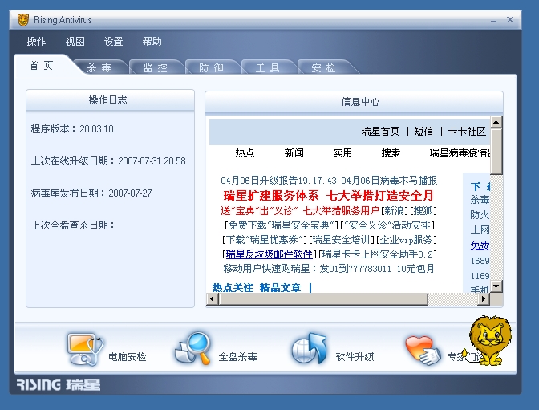Click the 全盘杀毒 label
The width and height of the screenshot is (539, 410).
click(238, 357)
